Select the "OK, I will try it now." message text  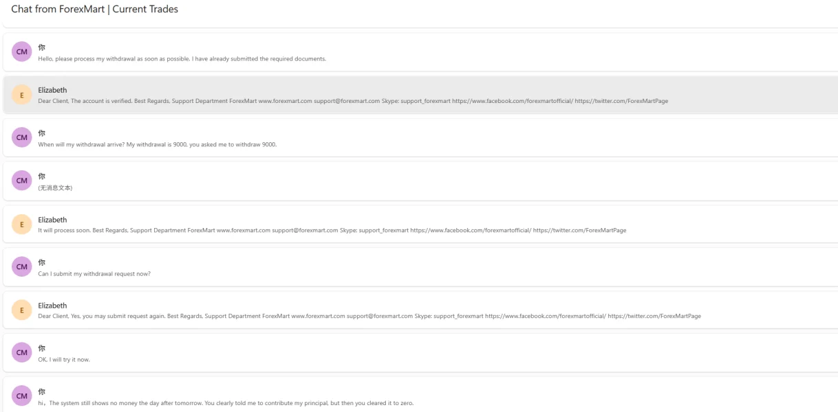[64, 359]
